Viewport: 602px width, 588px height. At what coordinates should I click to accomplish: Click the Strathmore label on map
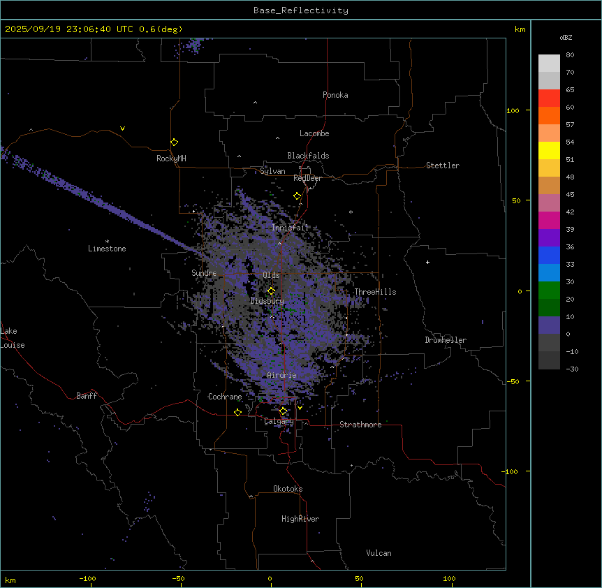point(360,425)
